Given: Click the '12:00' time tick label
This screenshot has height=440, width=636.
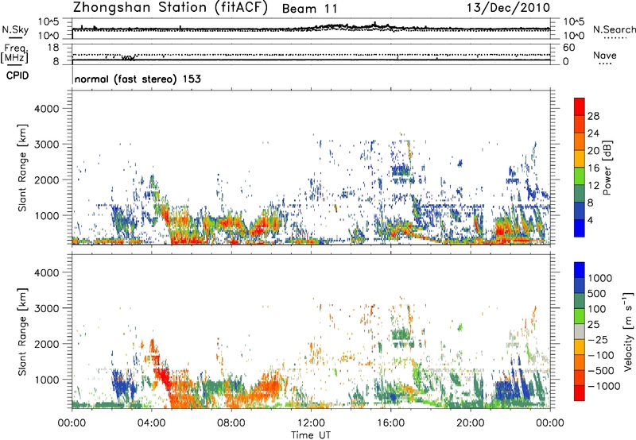Looking at the screenshot, I should [x=311, y=423].
